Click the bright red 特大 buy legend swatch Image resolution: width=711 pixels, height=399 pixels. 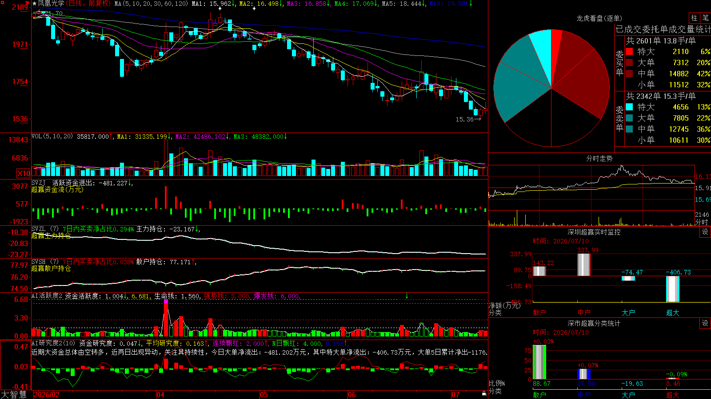pos(629,51)
